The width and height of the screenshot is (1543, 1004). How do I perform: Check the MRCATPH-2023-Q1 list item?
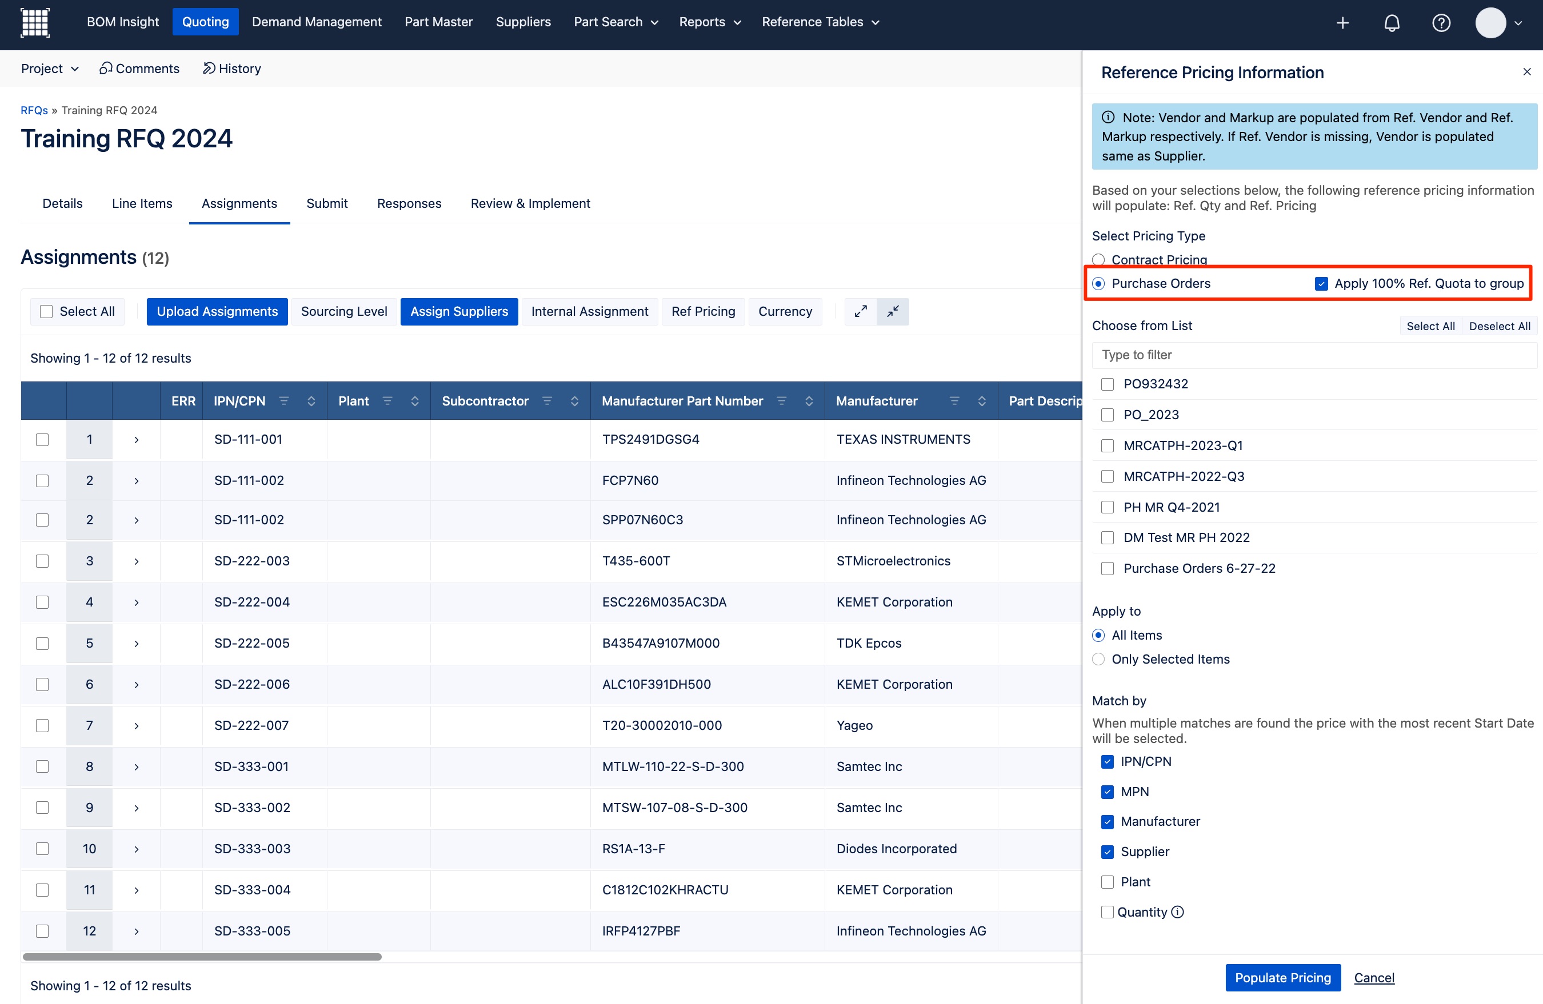[x=1108, y=445]
